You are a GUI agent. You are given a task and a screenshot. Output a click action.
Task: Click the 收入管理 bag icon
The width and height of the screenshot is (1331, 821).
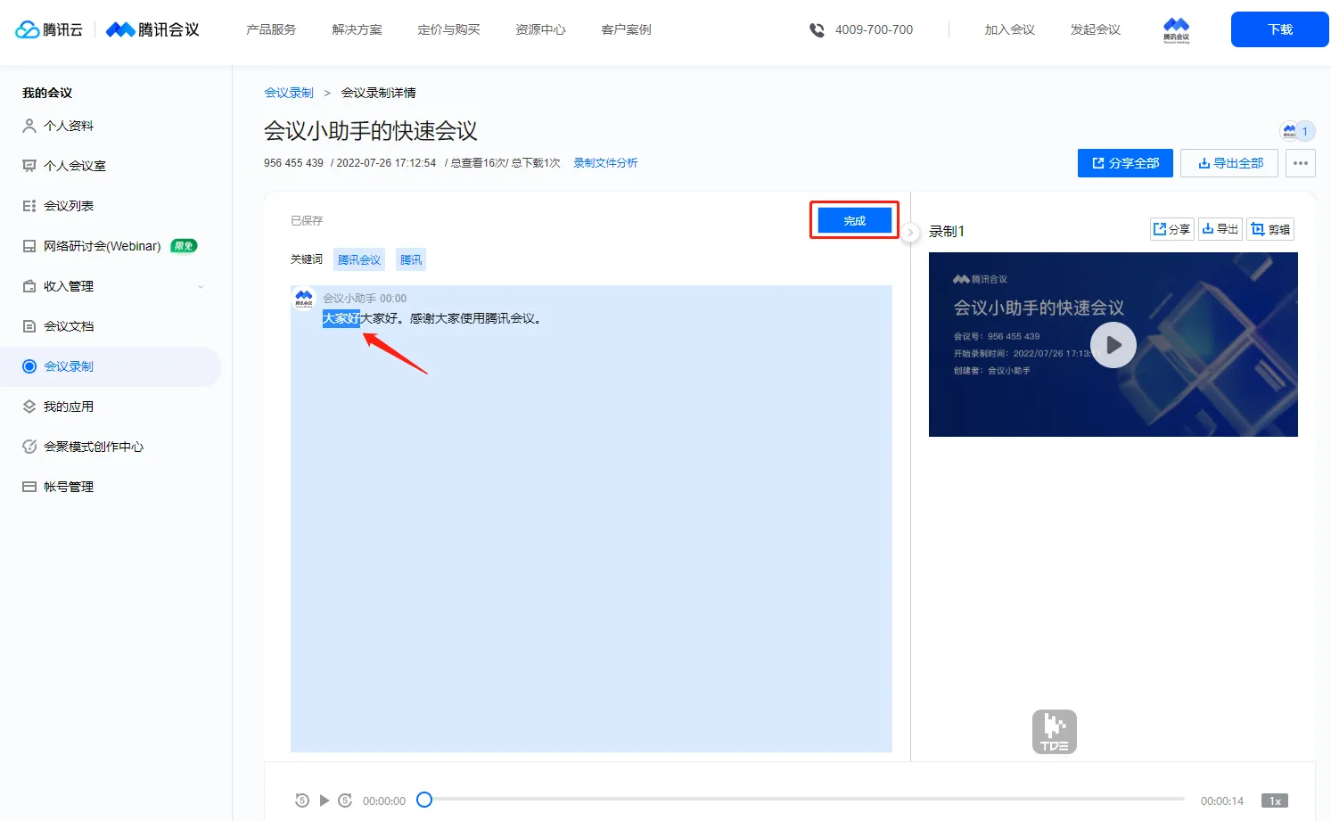click(29, 286)
